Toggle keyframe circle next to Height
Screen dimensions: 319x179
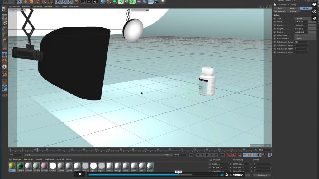pyautogui.click(x=275, y=29)
